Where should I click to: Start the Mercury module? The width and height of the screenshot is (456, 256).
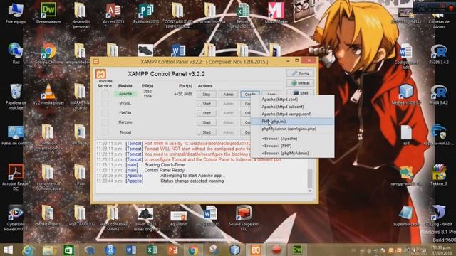point(207,122)
